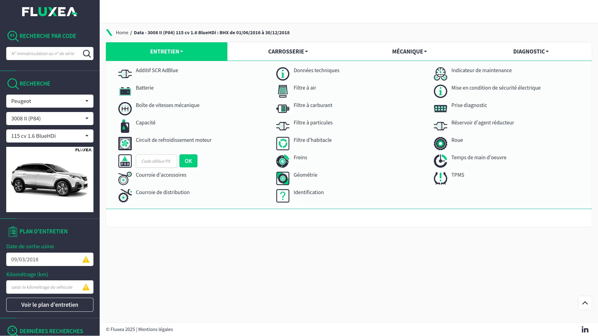Click the Voir le plan d'entretien button
This screenshot has height=336, width=598.
click(x=50, y=305)
